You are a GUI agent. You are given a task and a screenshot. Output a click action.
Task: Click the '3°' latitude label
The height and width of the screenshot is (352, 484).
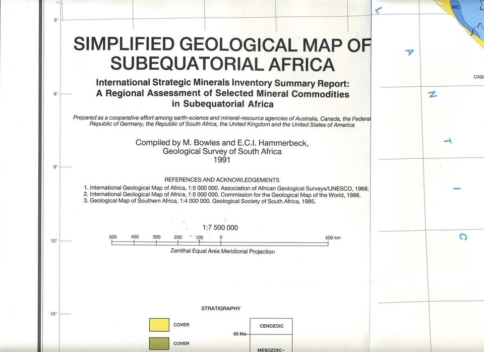(x=55, y=20)
